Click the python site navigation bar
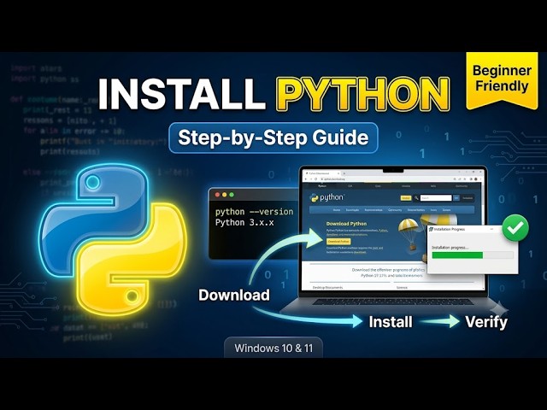 click(x=391, y=210)
